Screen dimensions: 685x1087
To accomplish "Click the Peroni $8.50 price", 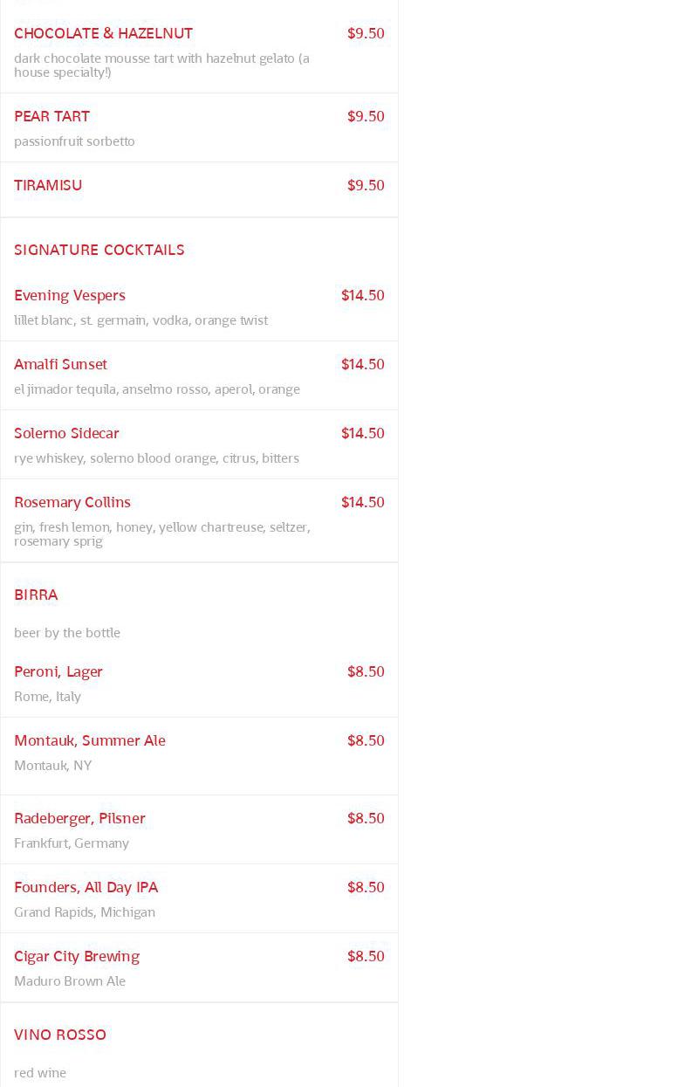I will tap(366, 671).
